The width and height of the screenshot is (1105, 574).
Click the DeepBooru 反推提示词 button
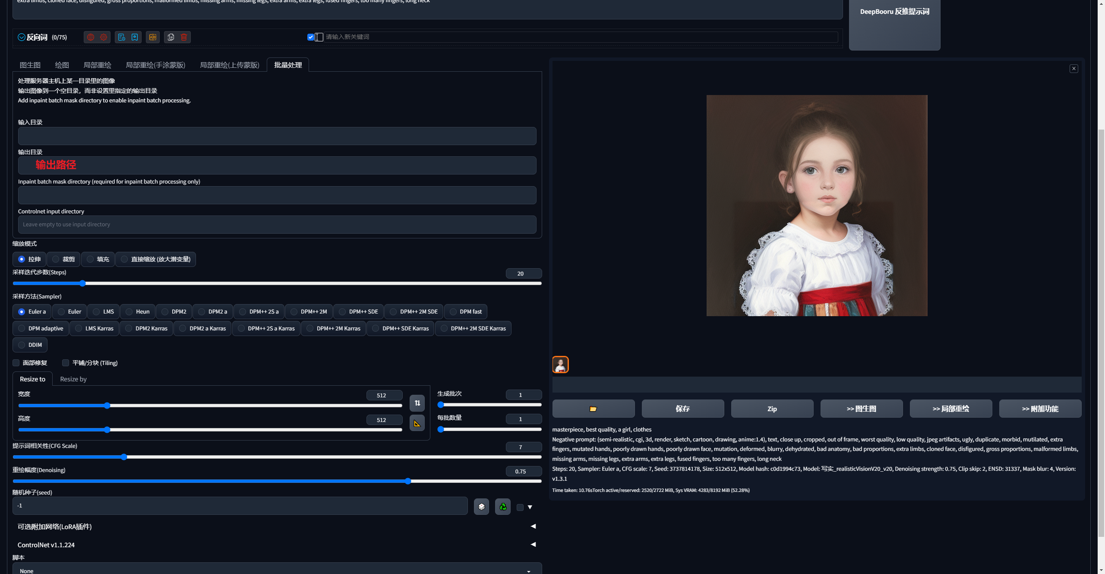pyautogui.click(x=894, y=12)
